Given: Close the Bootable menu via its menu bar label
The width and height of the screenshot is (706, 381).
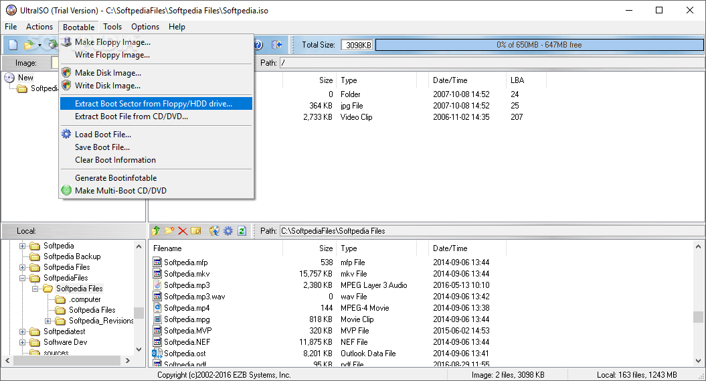Looking at the screenshot, I should 78,27.
